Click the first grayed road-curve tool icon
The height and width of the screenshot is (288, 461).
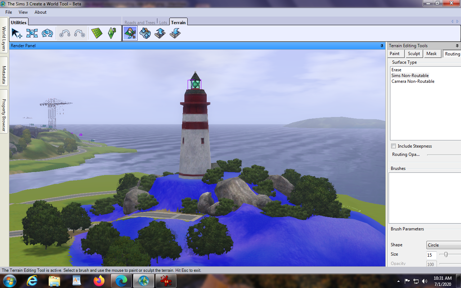tap(65, 33)
